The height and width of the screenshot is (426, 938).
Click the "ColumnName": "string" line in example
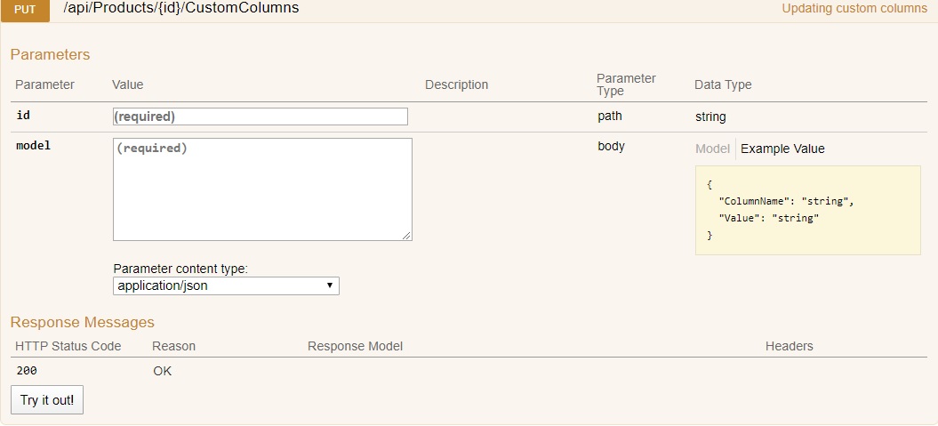coord(786,202)
